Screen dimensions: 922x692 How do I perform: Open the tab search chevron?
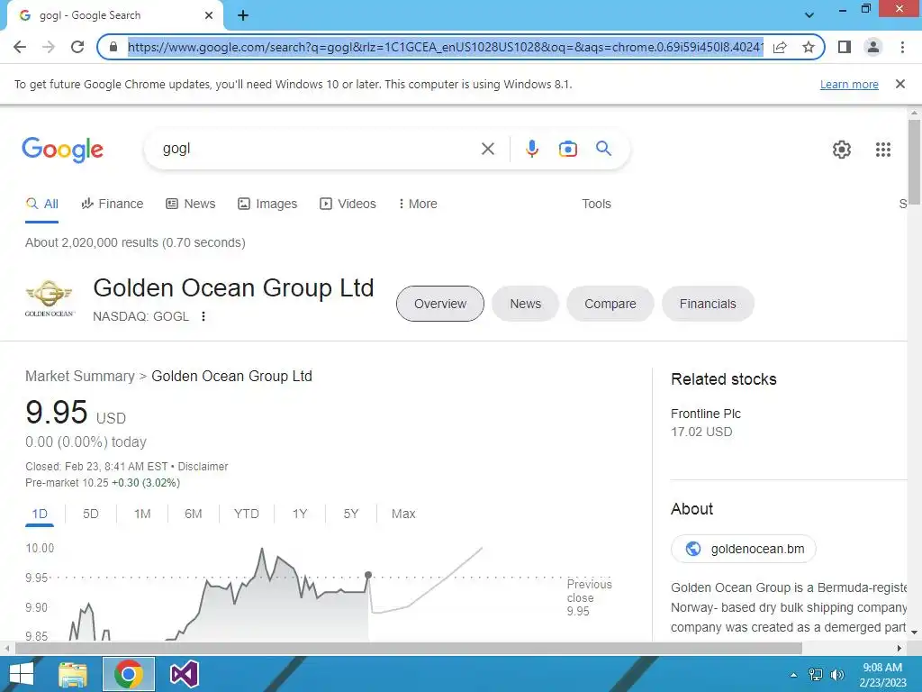(x=809, y=15)
